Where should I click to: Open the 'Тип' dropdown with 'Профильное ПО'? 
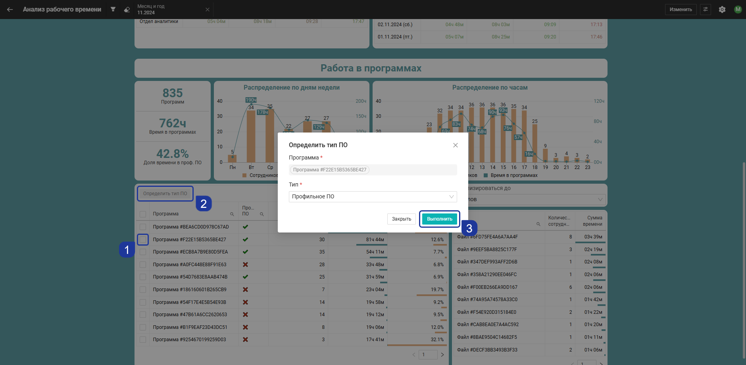click(x=373, y=197)
